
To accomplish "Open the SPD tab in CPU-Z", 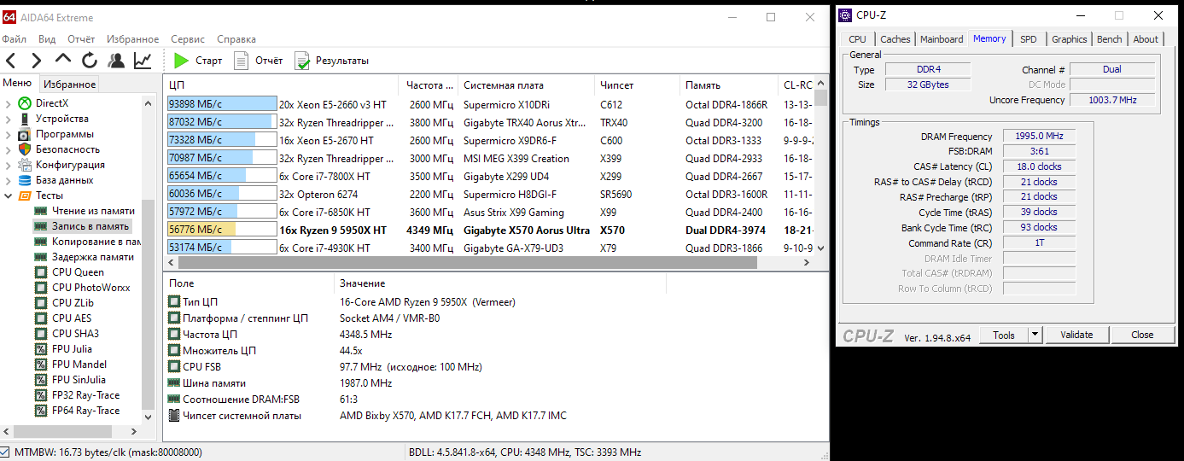I will (x=1029, y=39).
